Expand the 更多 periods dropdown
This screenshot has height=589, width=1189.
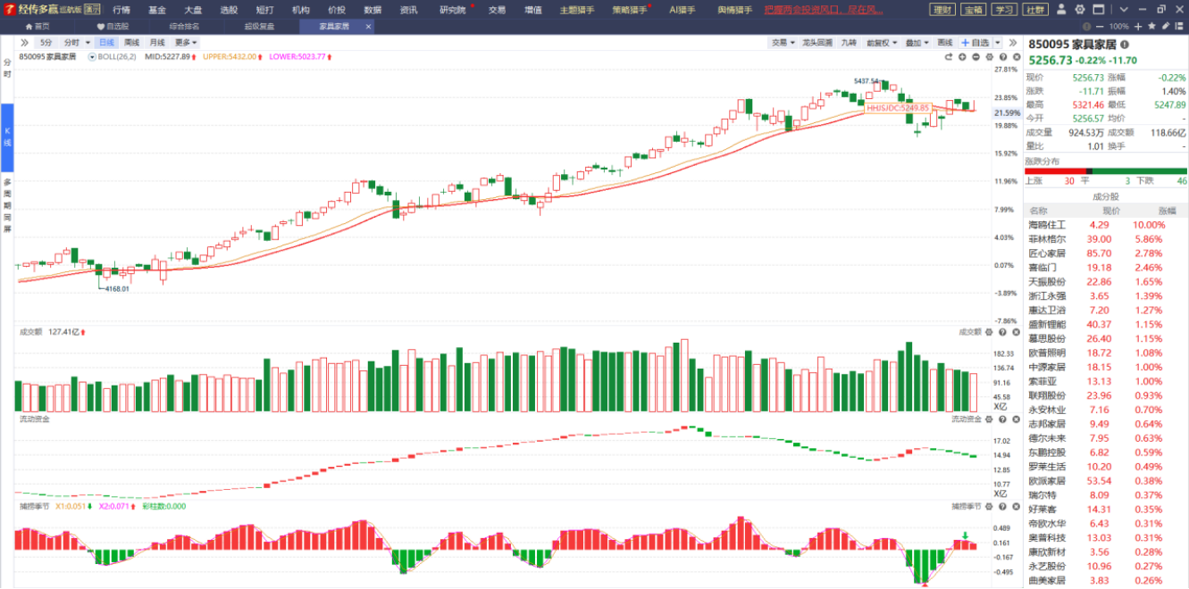coord(186,43)
